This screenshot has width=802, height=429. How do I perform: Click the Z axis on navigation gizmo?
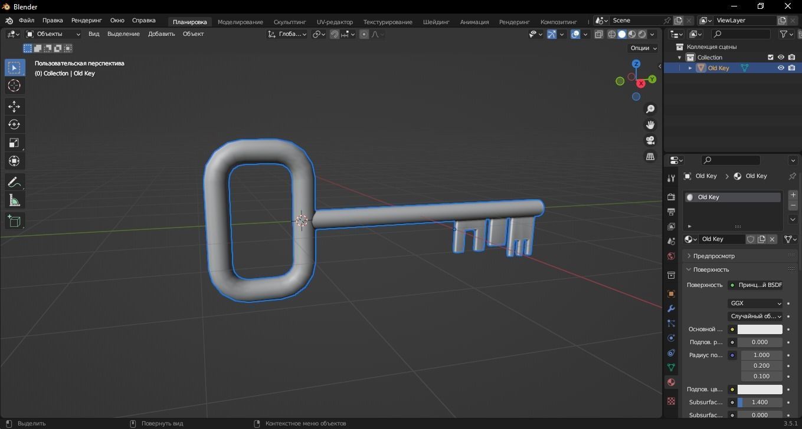coord(636,64)
